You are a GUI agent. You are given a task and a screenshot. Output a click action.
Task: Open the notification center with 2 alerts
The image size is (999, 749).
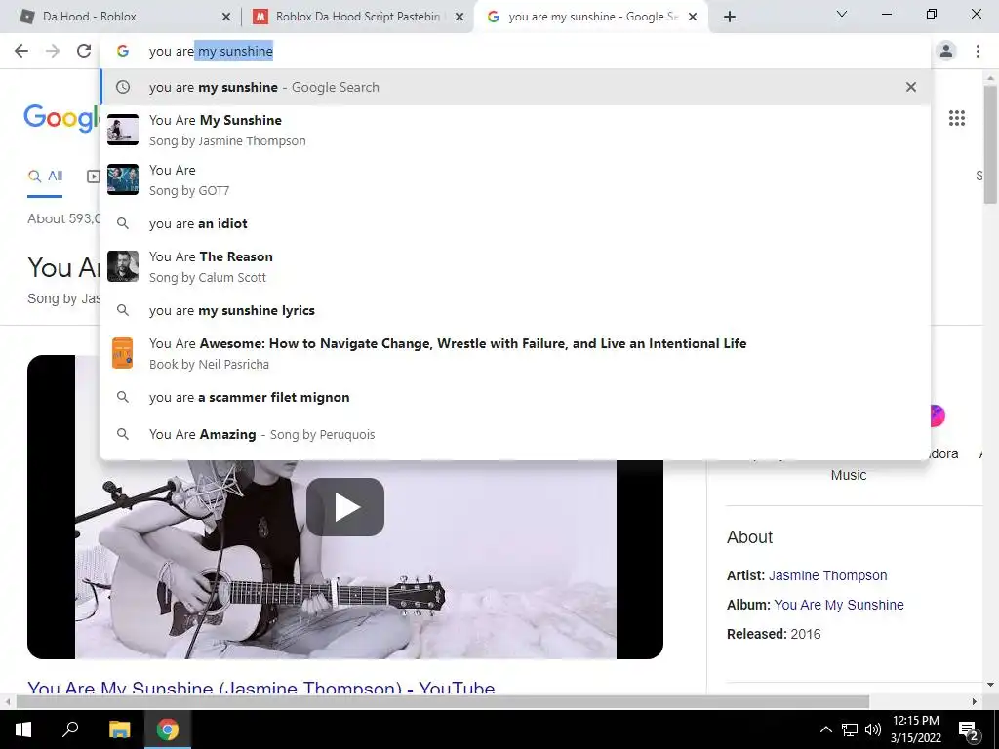(x=969, y=730)
